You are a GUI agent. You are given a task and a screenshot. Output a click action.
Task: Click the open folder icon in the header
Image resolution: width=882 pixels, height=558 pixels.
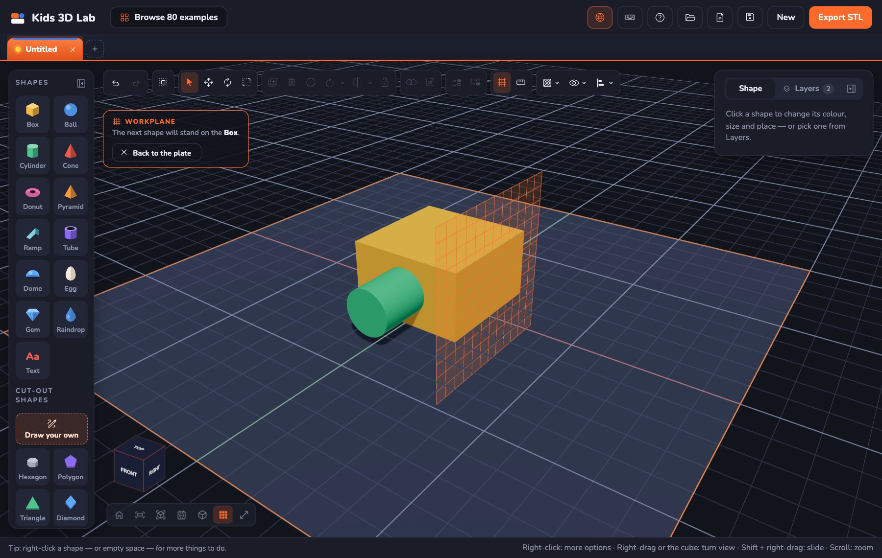point(690,18)
